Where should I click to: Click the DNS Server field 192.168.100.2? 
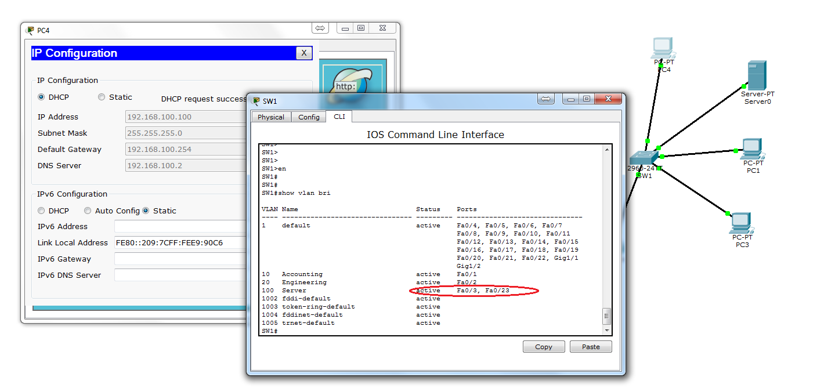pyautogui.click(x=186, y=165)
